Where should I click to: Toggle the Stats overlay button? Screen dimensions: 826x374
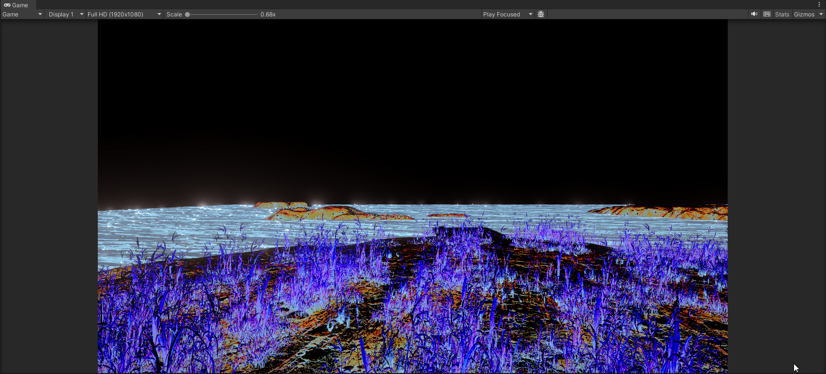tap(782, 14)
